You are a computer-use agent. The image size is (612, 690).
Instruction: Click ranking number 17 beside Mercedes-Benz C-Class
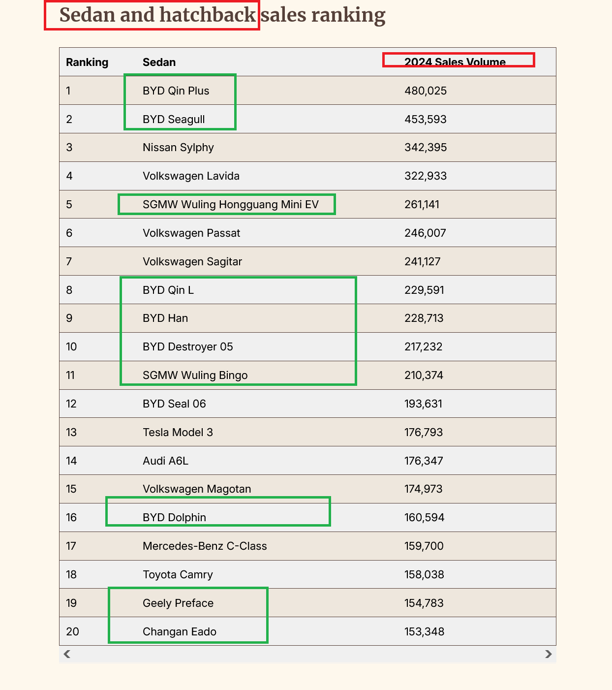[x=71, y=546]
